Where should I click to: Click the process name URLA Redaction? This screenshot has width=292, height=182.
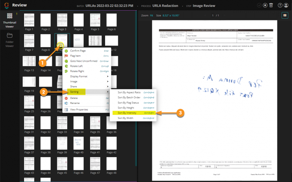[165, 6]
